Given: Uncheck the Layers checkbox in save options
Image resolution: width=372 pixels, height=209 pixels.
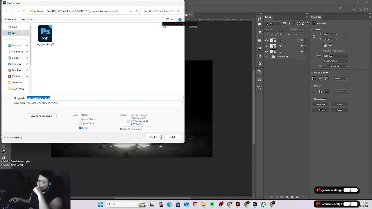Looking at the screenshot, I should tap(81, 128).
